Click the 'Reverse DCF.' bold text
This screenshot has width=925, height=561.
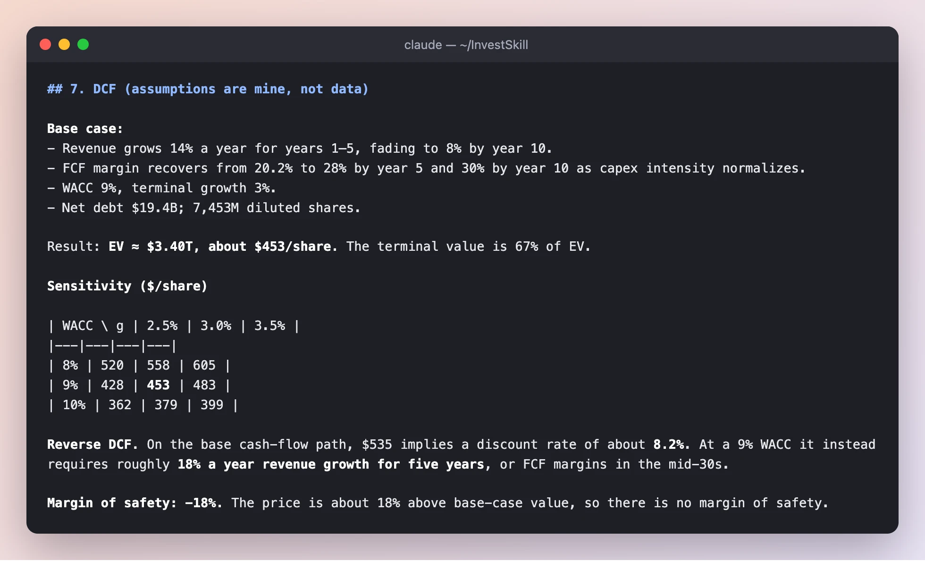click(92, 445)
